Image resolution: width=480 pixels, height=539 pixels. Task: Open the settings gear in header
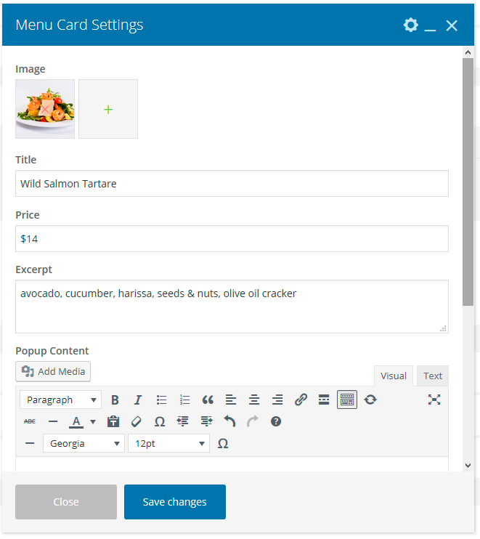tap(411, 25)
